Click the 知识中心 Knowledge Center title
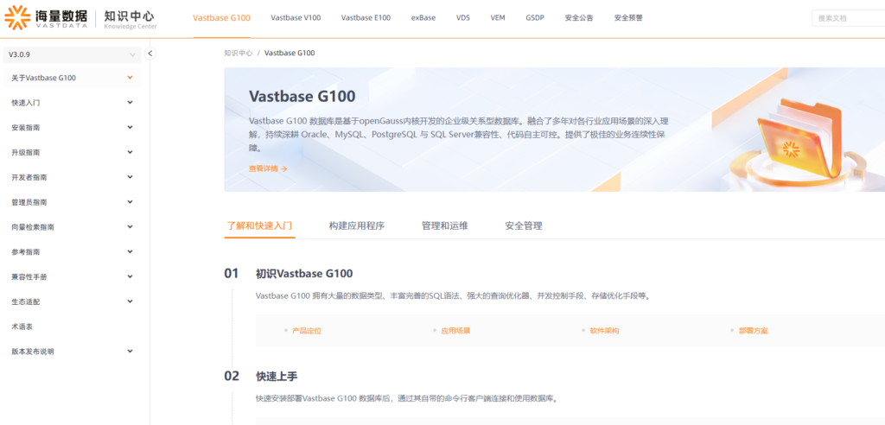 click(x=131, y=19)
